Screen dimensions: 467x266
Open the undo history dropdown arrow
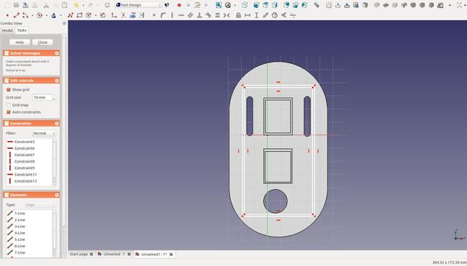(83, 5)
